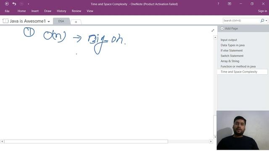Click the horizontal scrollbar left arrow
This screenshot has width=269, height=151.
(x=2, y=141)
